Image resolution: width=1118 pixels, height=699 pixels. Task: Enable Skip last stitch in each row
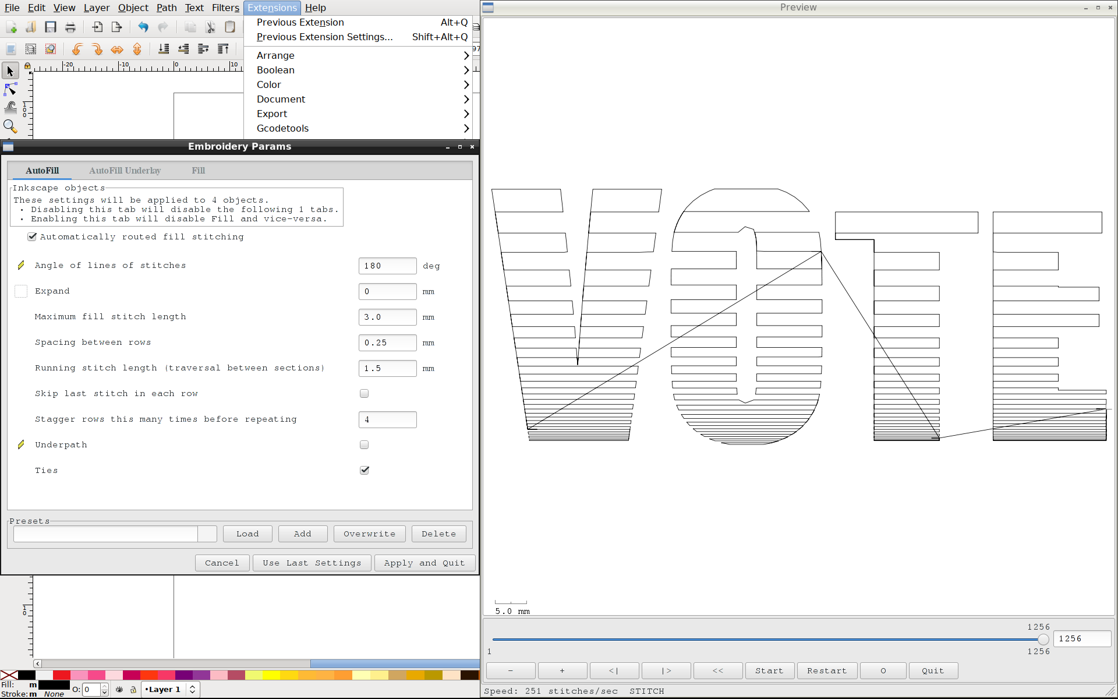pyautogui.click(x=365, y=394)
